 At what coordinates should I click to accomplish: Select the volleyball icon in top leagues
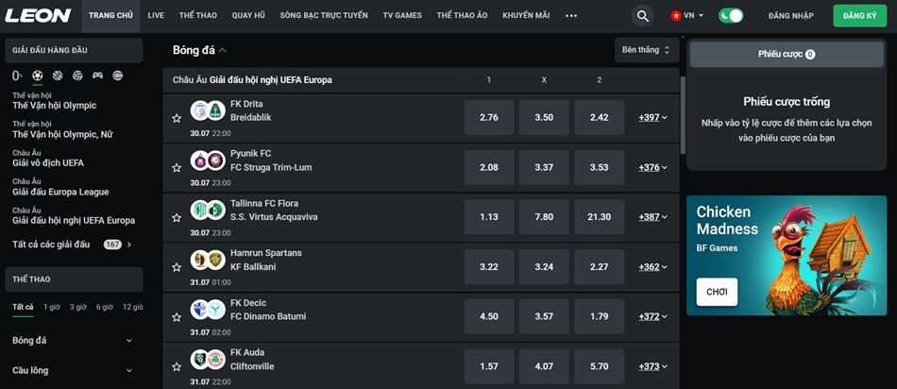point(77,76)
